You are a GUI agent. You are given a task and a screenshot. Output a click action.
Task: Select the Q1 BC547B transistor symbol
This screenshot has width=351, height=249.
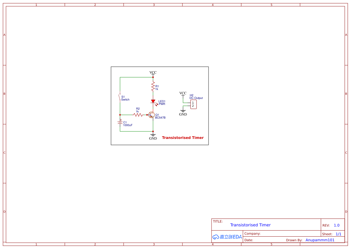click(151, 115)
